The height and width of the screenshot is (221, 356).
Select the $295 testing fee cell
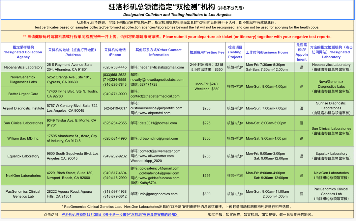[207, 176]
